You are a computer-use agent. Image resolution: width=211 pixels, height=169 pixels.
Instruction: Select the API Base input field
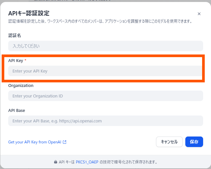pyautogui.click(x=105, y=121)
